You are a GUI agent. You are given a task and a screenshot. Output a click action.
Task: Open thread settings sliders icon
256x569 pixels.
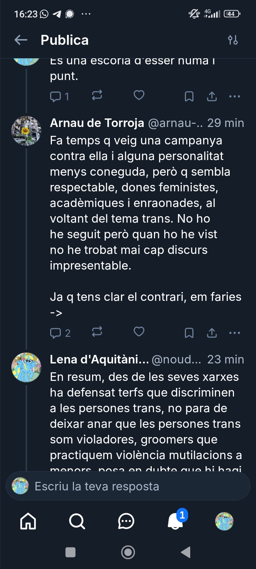coord(233,40)
